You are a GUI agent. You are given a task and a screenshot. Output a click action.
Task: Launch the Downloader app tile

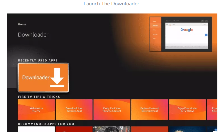click(43, 78)
